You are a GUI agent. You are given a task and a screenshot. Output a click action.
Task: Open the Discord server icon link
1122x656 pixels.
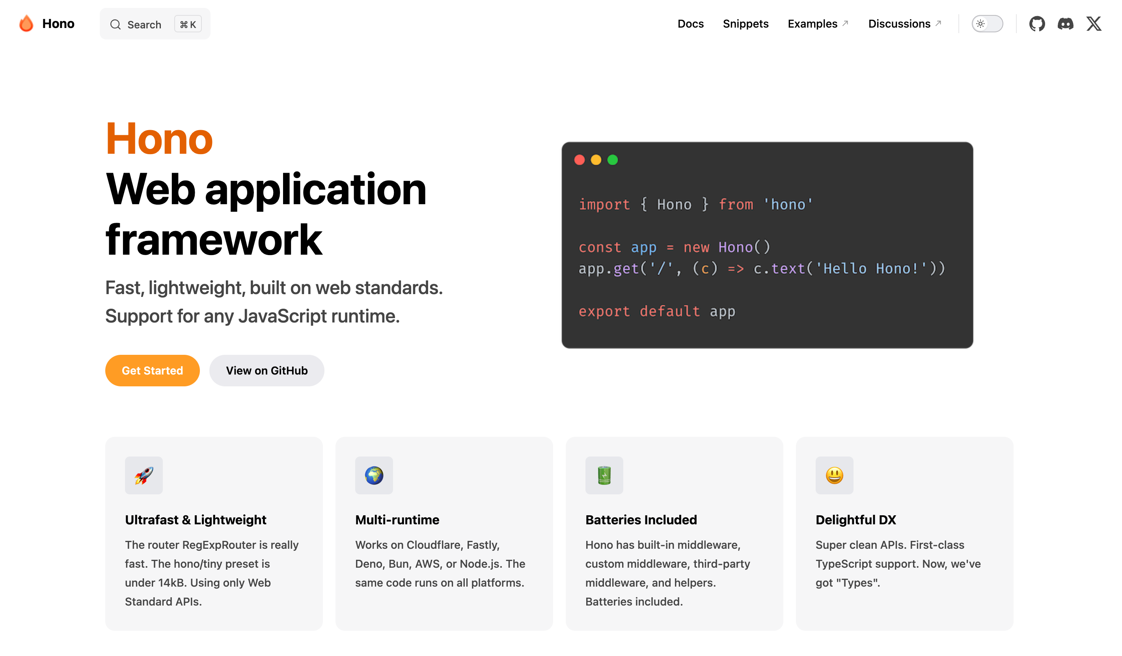1065,24
